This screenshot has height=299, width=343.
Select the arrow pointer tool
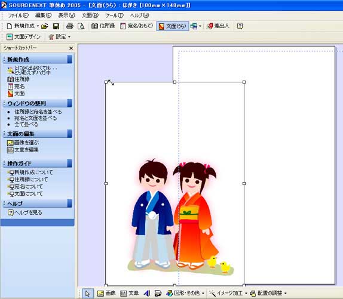tap(88, 293)
